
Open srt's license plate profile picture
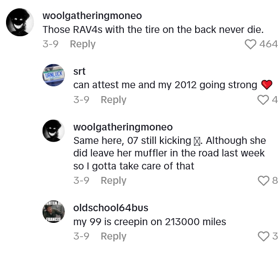(54, 75)
